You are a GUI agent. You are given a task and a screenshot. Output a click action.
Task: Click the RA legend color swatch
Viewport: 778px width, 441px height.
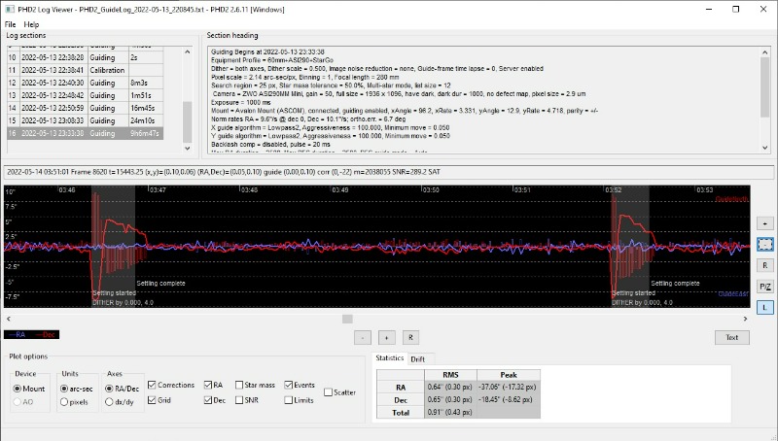point(15,334)
